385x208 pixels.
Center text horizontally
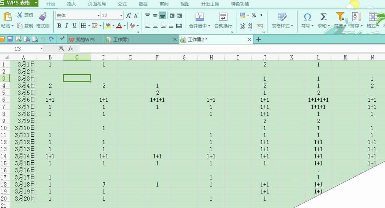click(x=155, y=26)
